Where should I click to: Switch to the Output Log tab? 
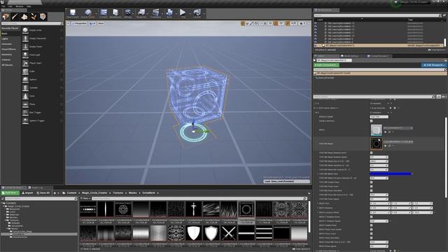(37, 188)
